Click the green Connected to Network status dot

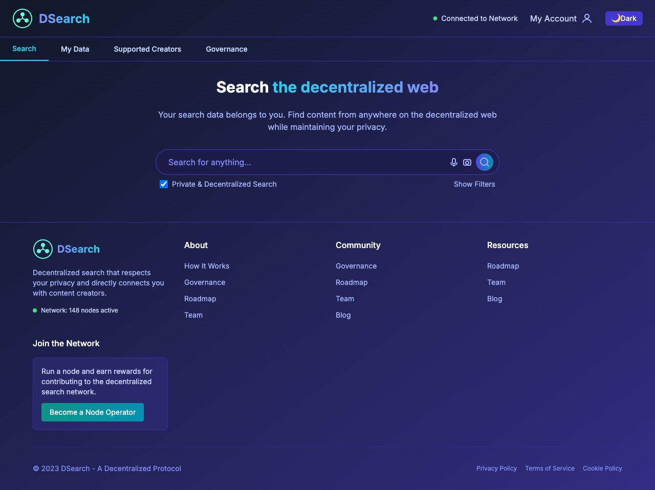pos(435,18)
